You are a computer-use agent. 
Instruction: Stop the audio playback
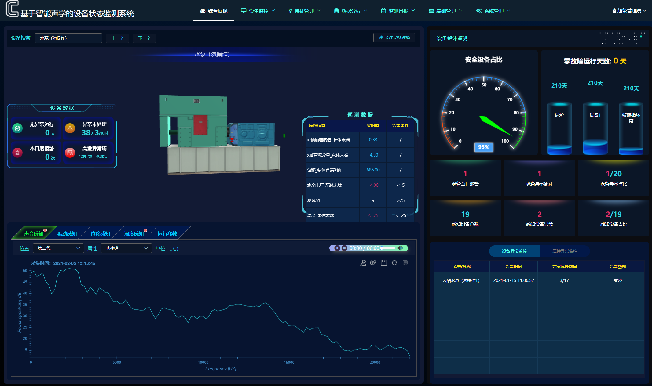(344, 248)
